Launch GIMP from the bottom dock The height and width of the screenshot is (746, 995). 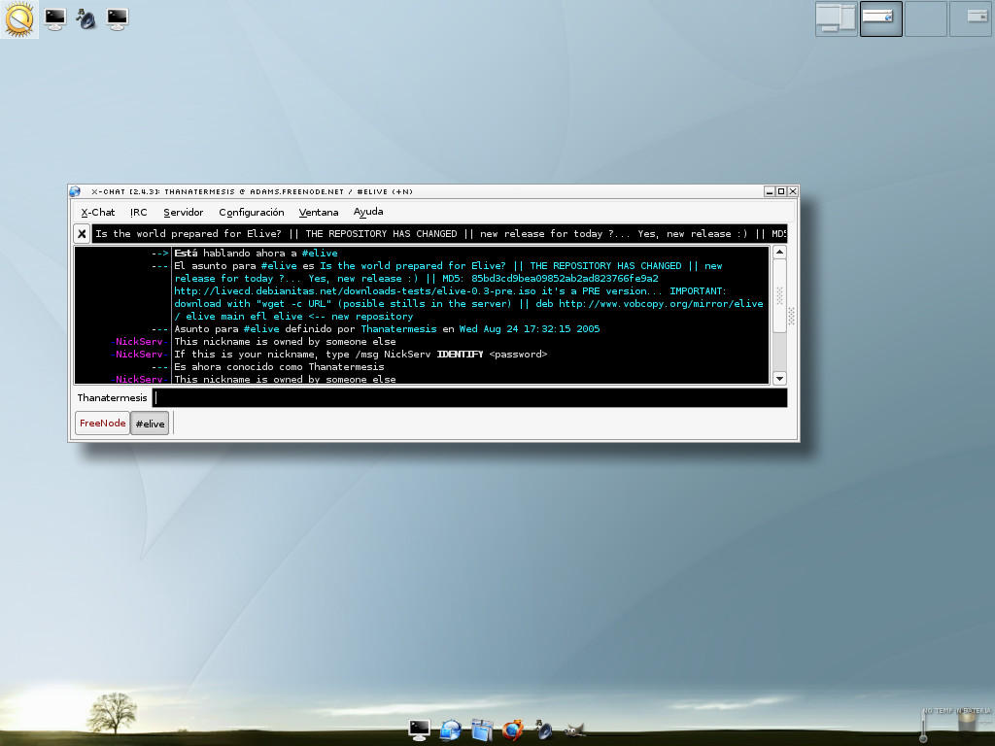(574, 729)
